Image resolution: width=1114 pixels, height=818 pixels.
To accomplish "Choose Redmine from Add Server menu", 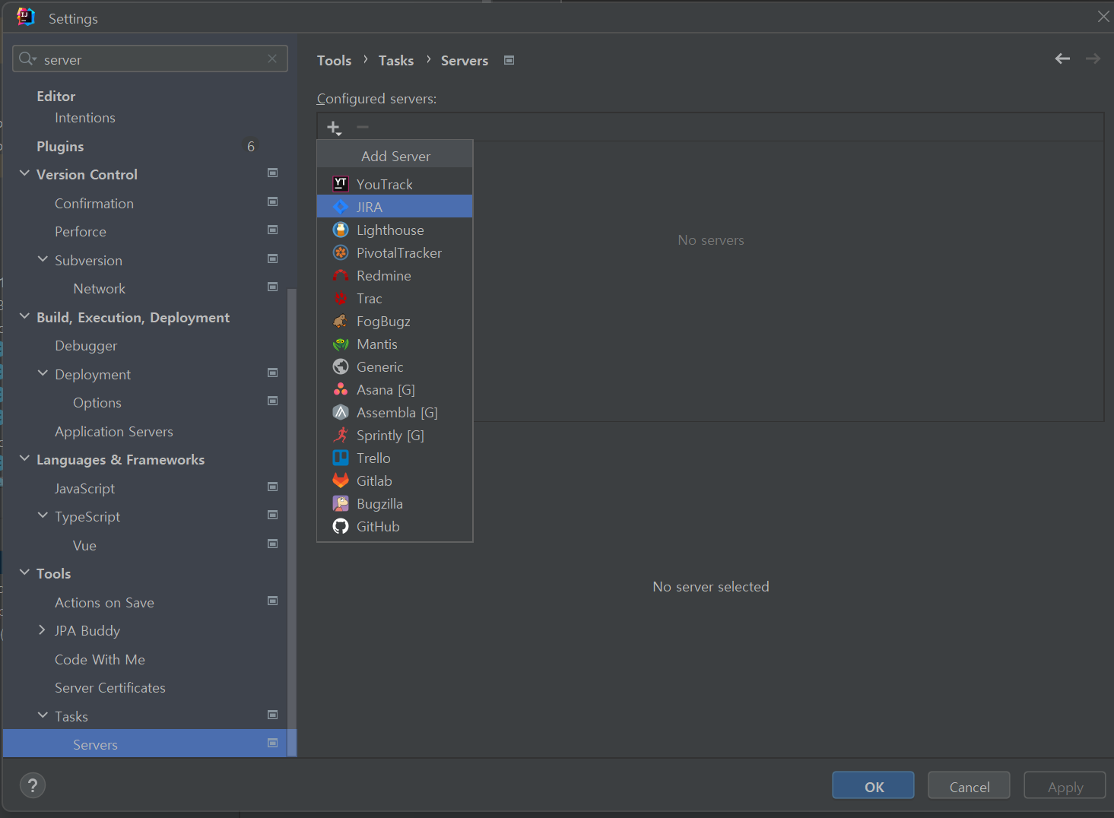I will [395, 275].
